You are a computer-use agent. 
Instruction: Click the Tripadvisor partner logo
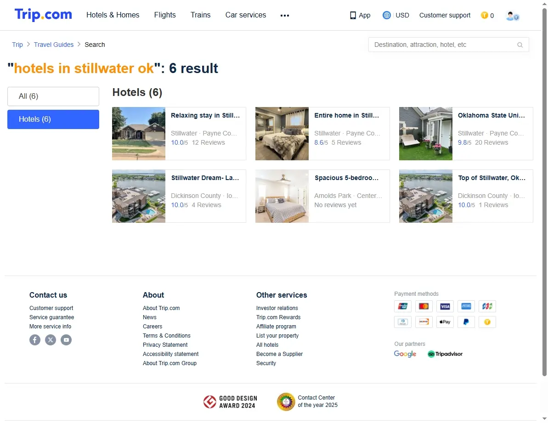coord(445,354)
